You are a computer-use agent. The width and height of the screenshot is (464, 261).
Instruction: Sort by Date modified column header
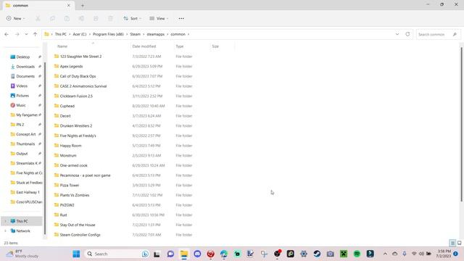point(144,46)
